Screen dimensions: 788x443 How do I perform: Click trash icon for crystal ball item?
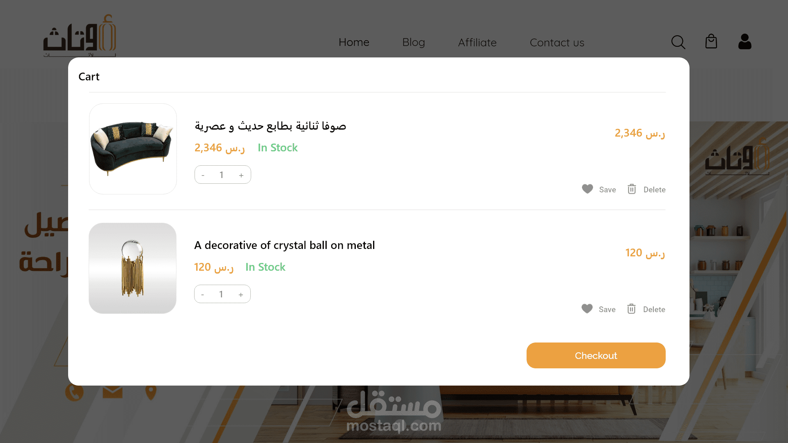(631, 309)
